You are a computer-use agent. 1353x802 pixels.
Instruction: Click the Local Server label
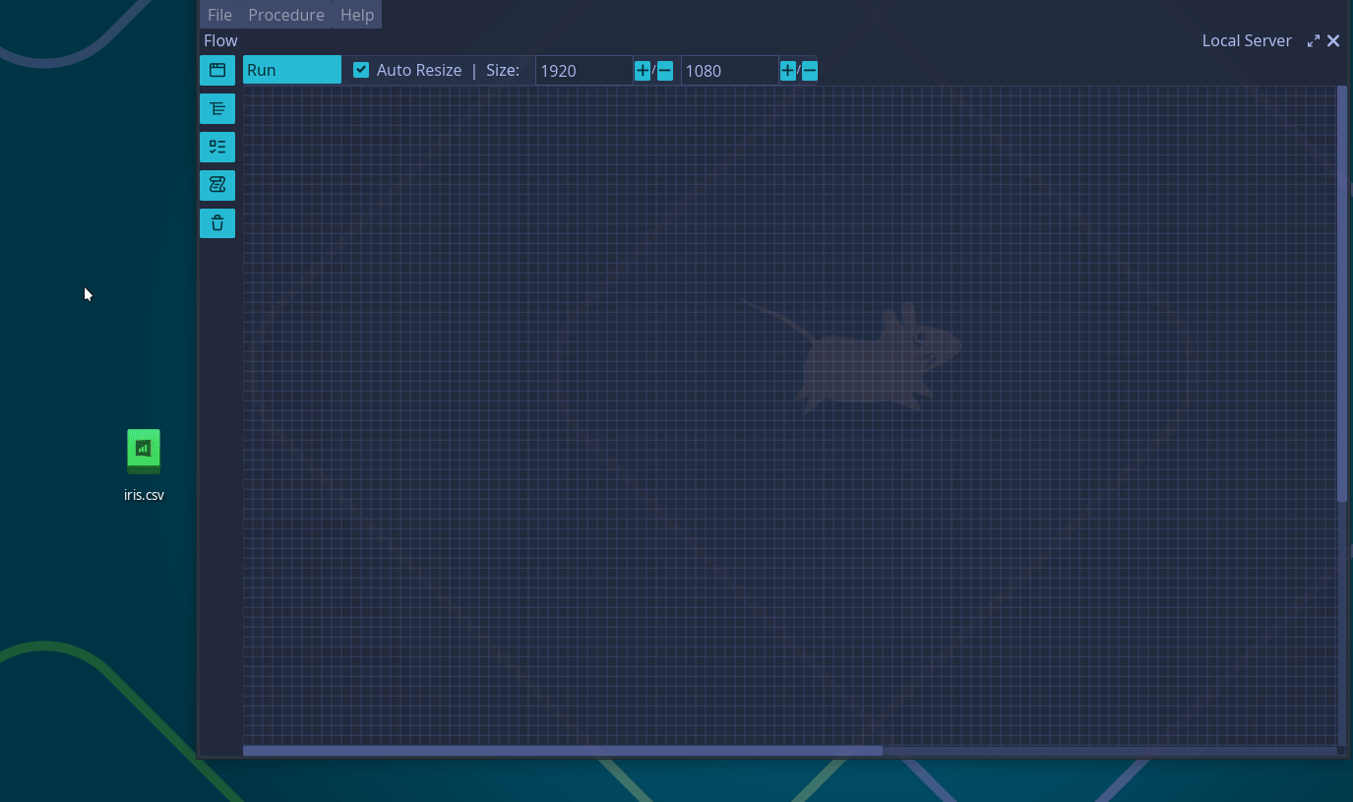(x=1246, y=40)
